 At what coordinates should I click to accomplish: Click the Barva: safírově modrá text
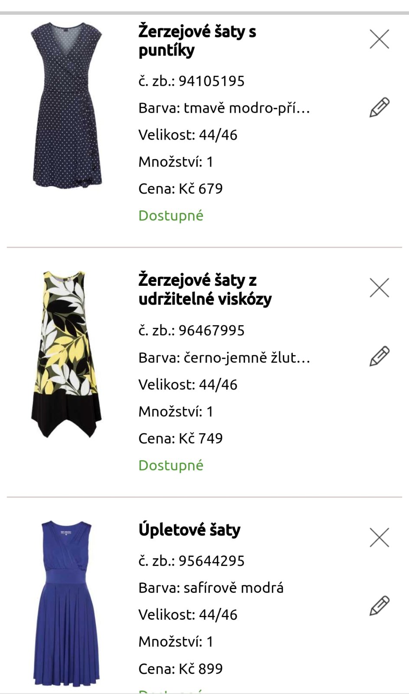coord(211,588)
